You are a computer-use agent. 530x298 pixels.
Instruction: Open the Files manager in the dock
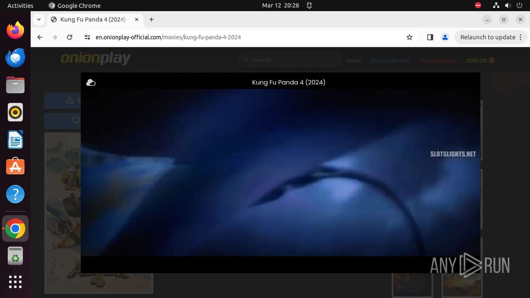pyautogui.click(x=15, y=85)
